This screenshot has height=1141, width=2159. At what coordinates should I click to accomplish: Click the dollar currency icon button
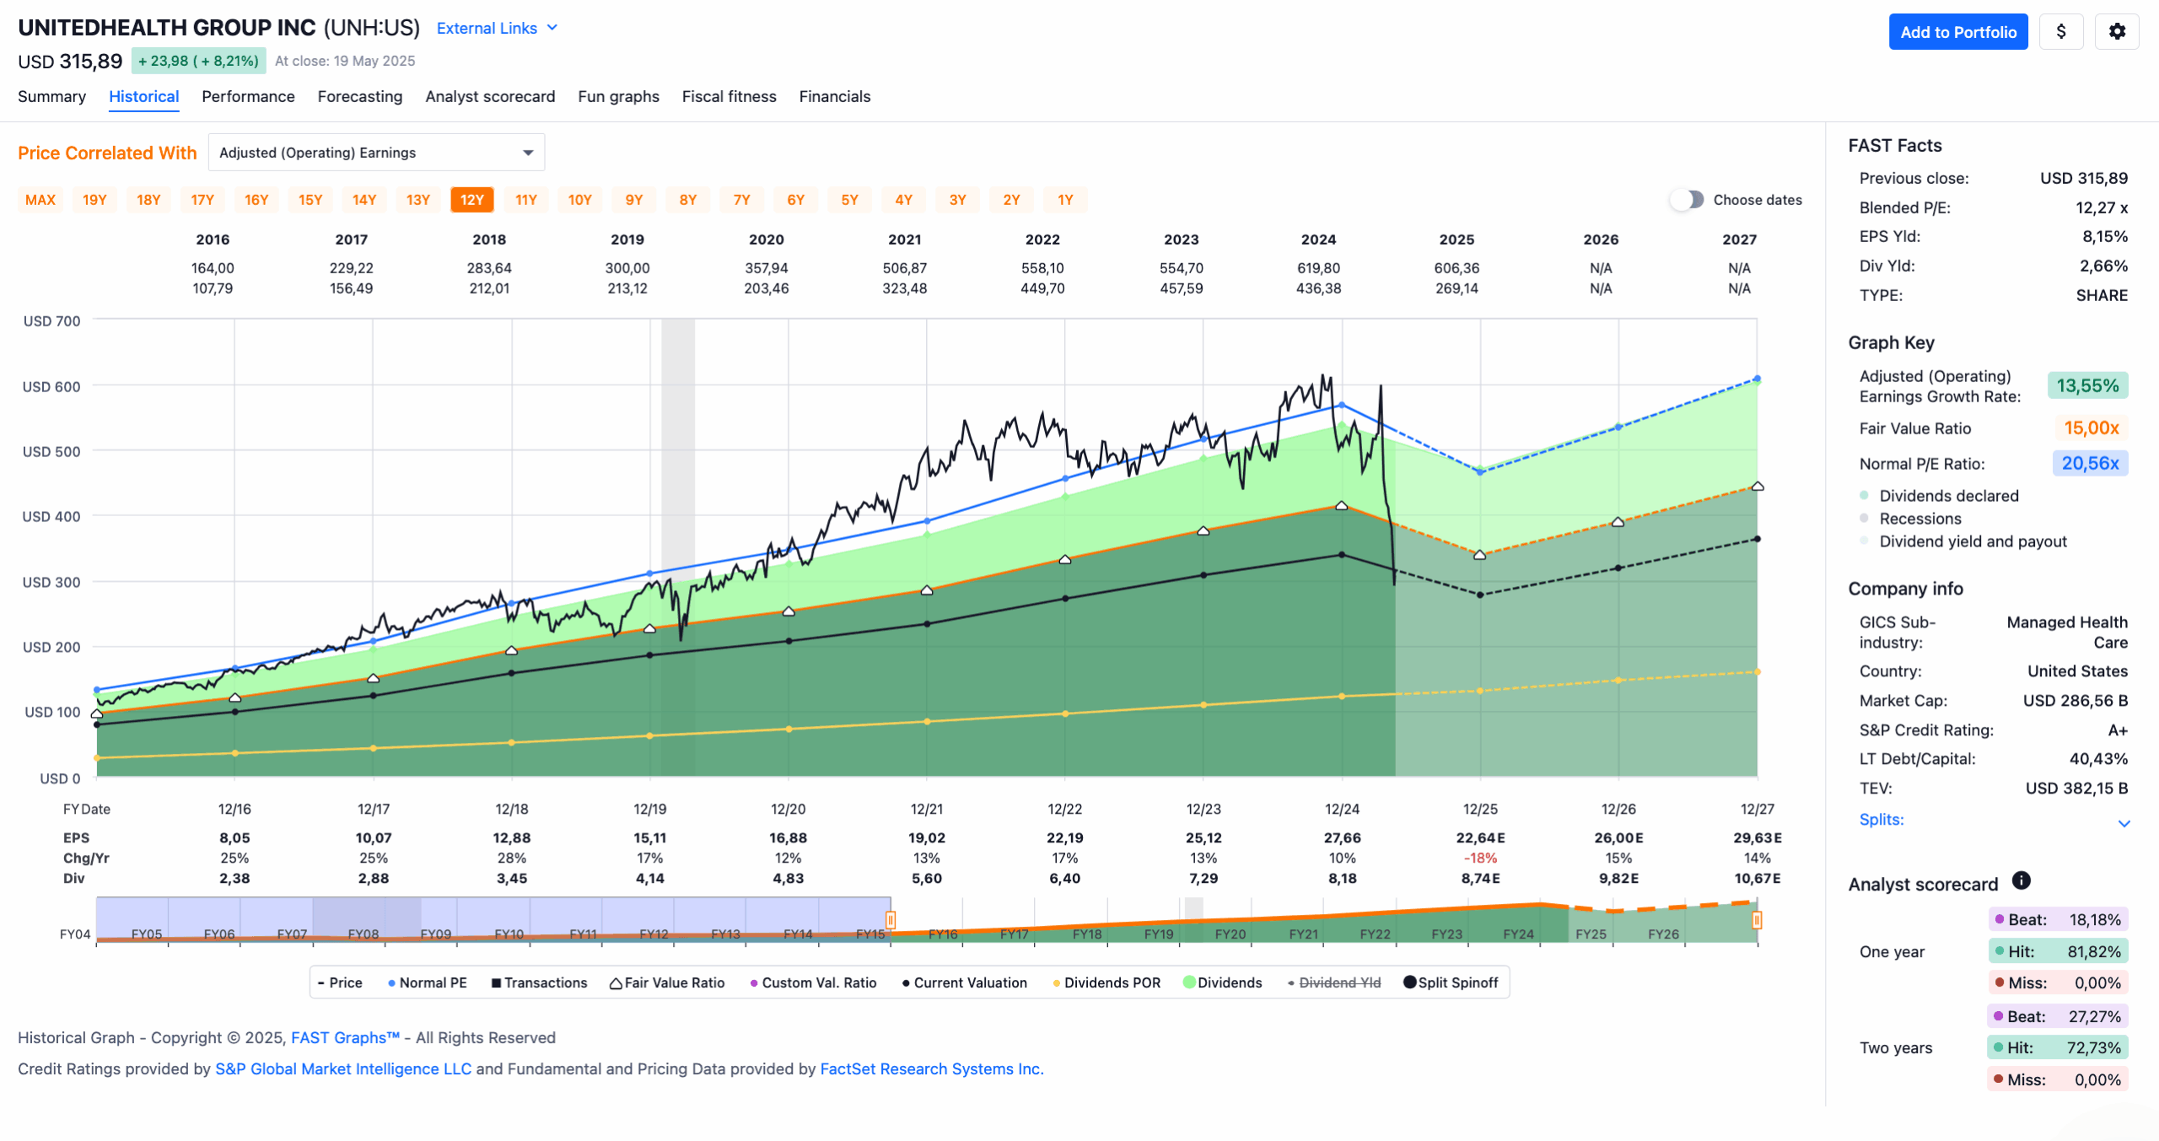(2061, 32)
